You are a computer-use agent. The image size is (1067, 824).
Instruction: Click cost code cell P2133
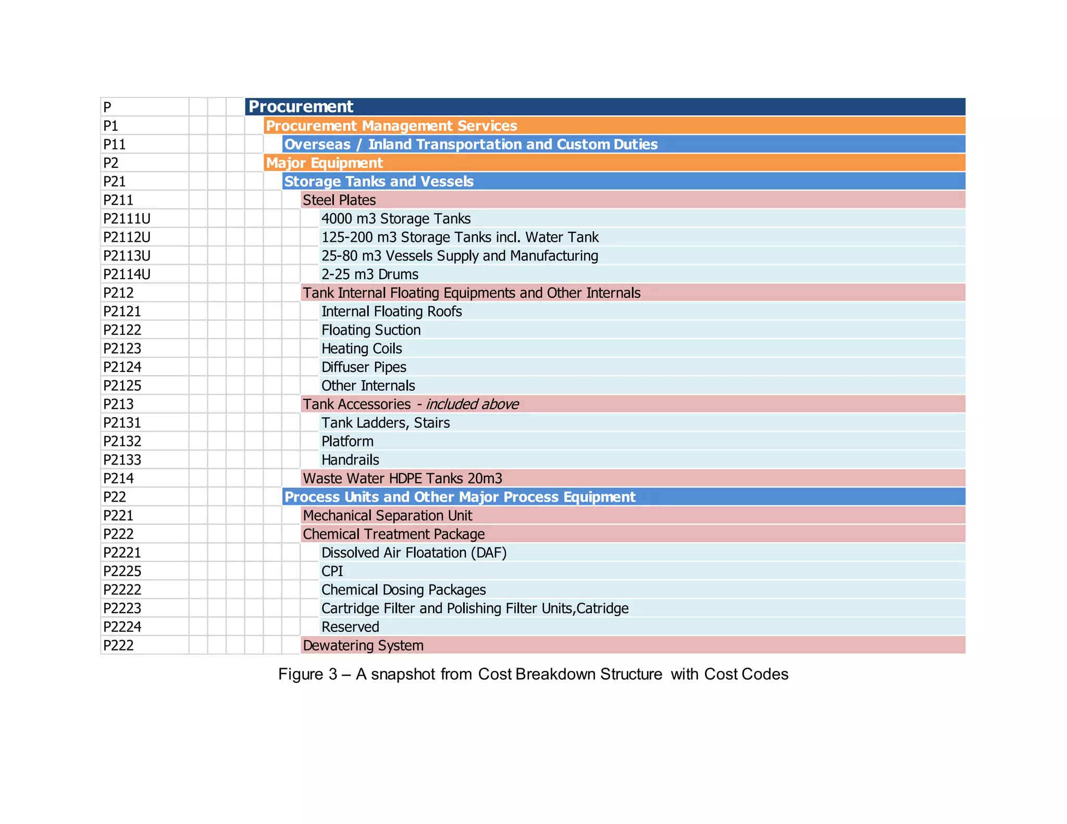pos(145,460)
